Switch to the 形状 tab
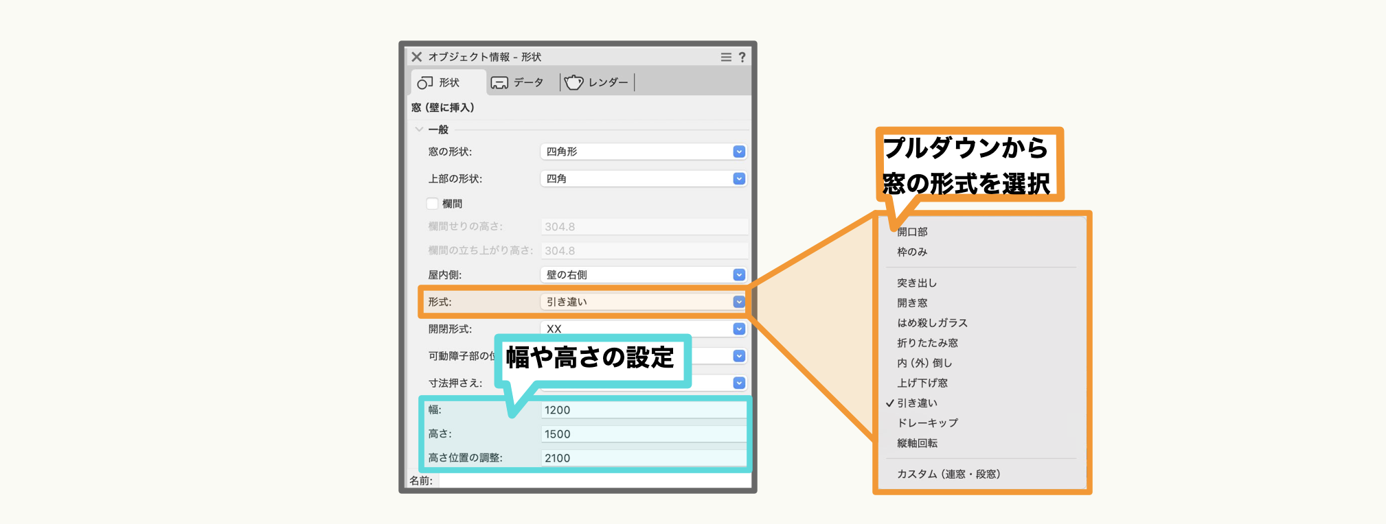Image resolution: width=1386 pixels, height=524 pixels. click(440, 82)
